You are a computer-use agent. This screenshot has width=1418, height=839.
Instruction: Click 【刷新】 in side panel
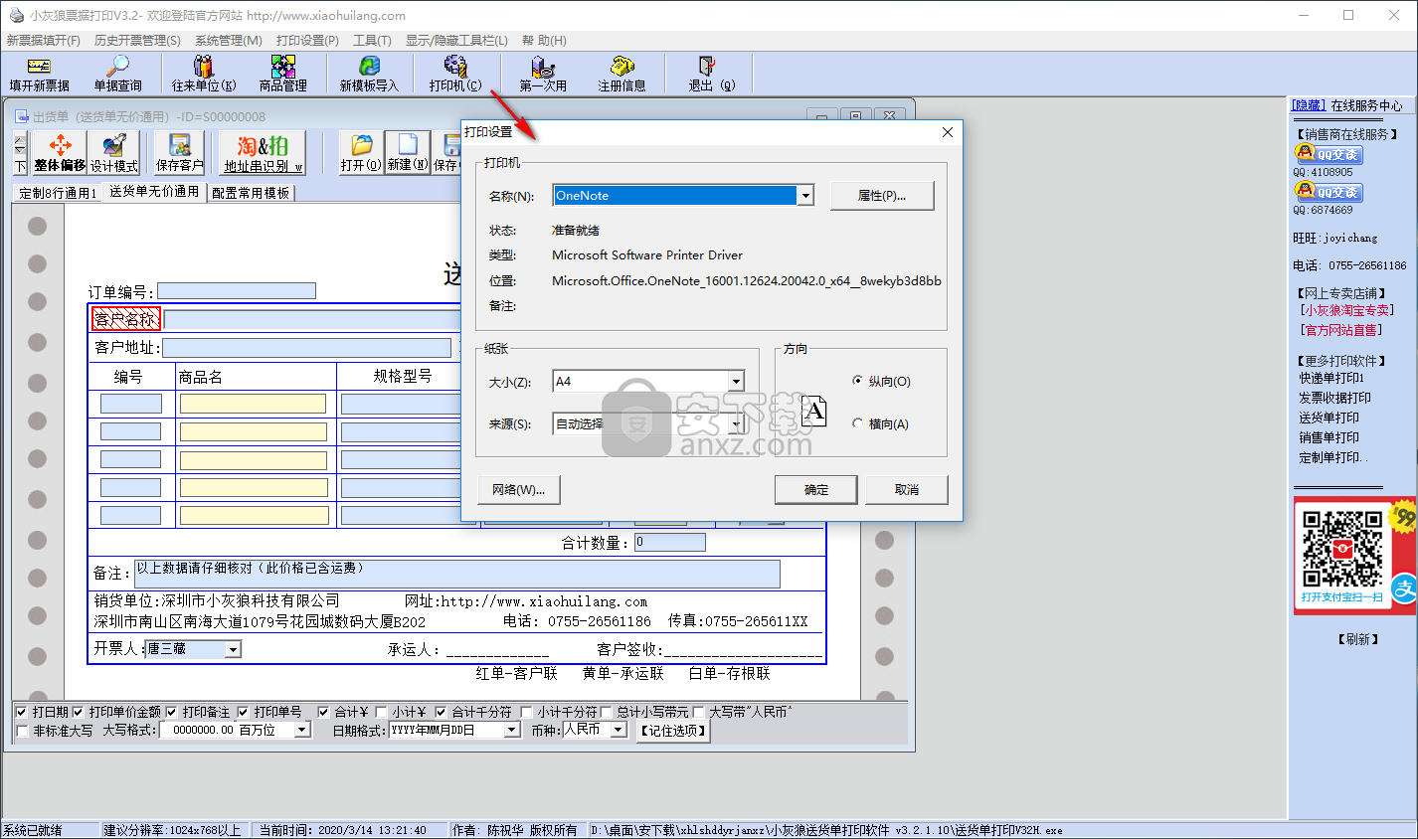(x=1358, y=639)
